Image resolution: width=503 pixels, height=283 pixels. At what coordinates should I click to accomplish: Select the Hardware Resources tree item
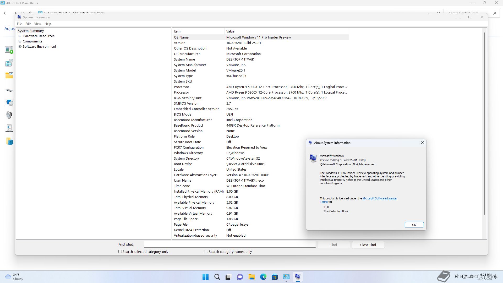point(39,36)
